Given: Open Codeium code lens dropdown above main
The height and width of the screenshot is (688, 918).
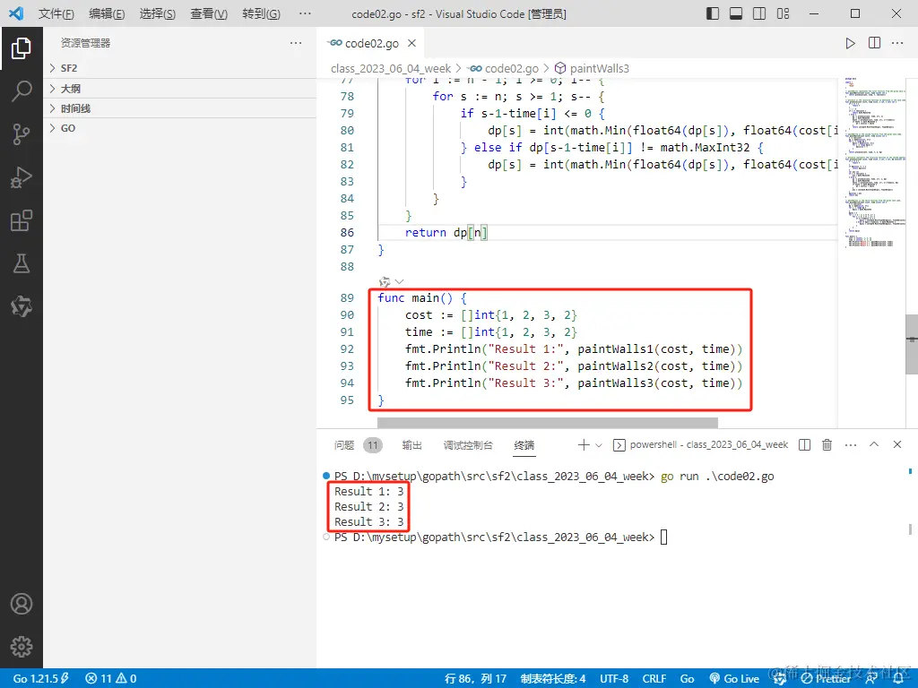Looking at the screenshot, I should (399, 282).
